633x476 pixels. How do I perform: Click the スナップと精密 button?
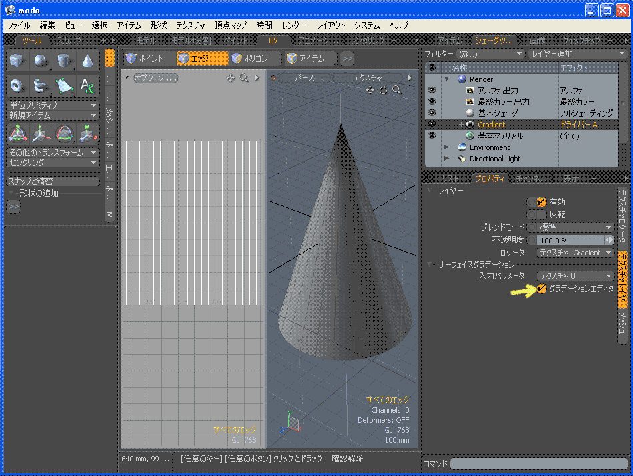[x=53, y=181]
